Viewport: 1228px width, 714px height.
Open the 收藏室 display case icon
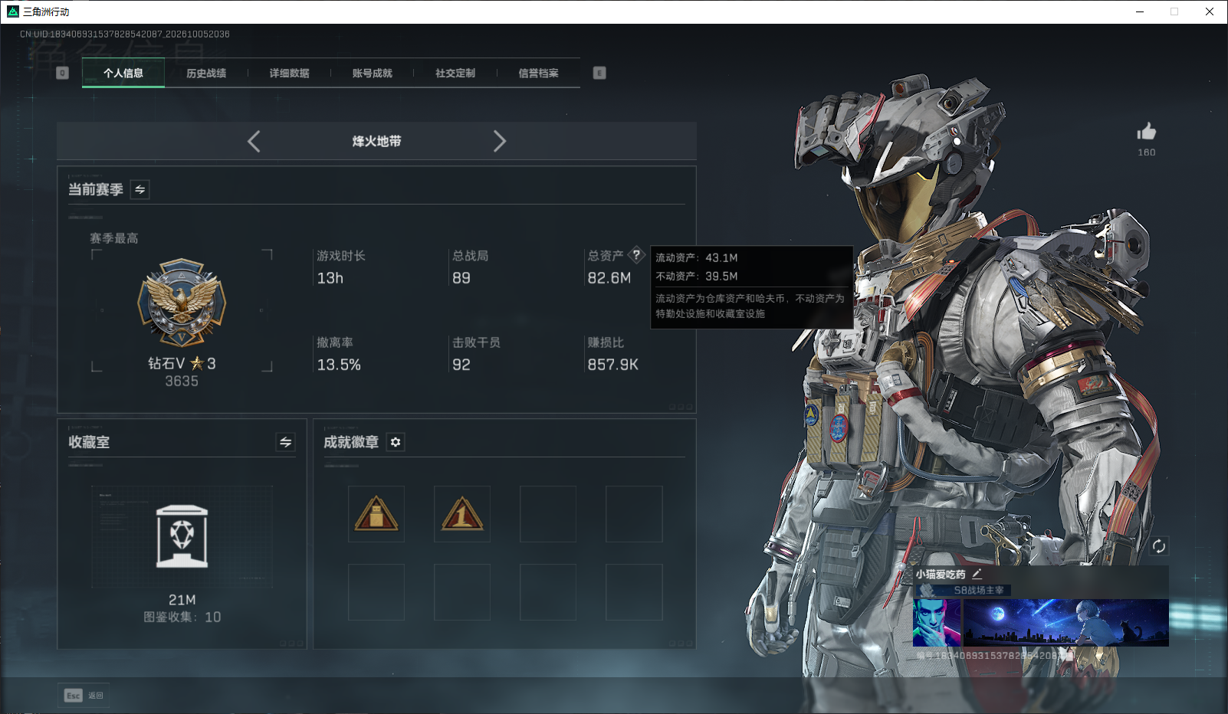tap(182, 536)
